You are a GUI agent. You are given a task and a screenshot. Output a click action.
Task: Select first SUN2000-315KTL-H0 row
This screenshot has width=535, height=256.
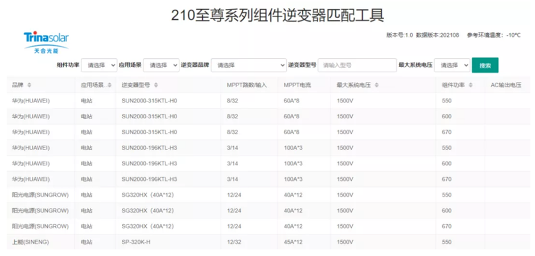click(x=149, y=101)
